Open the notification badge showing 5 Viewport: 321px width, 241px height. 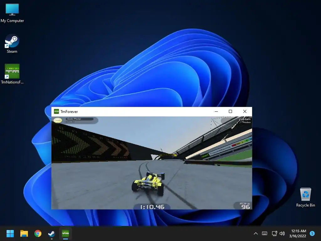pos(312,233)
